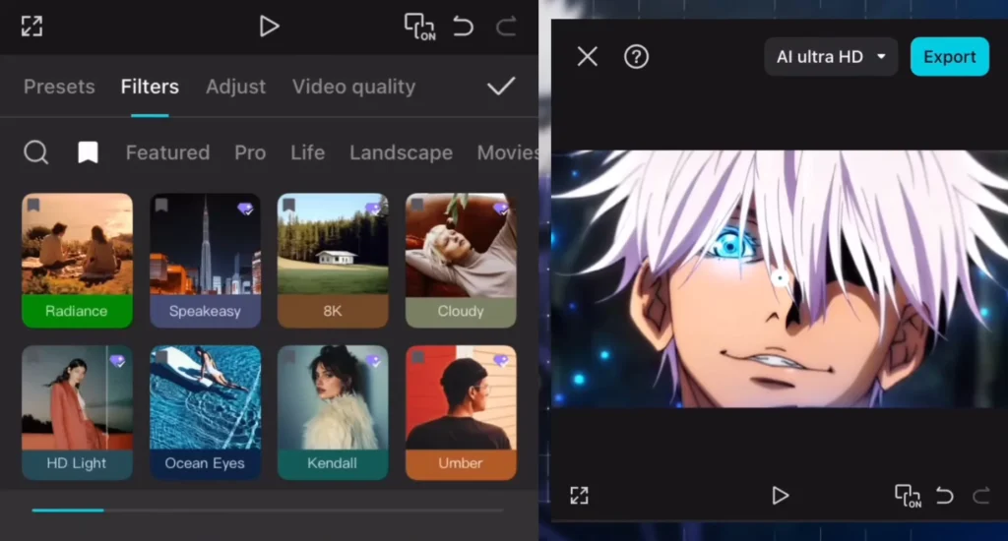The width and height of the screenshot is (1008, 541).
Task: Play the video in the export preview
Action: point(780,496)
